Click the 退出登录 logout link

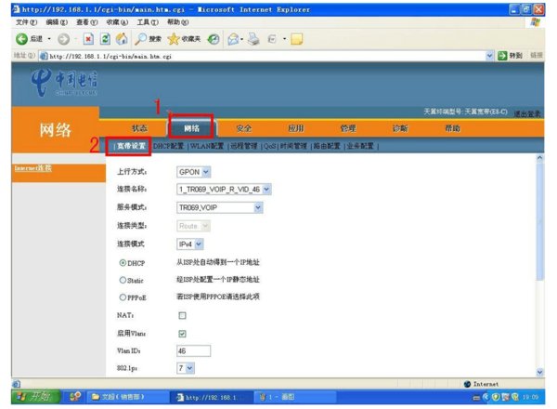point(526,113)
